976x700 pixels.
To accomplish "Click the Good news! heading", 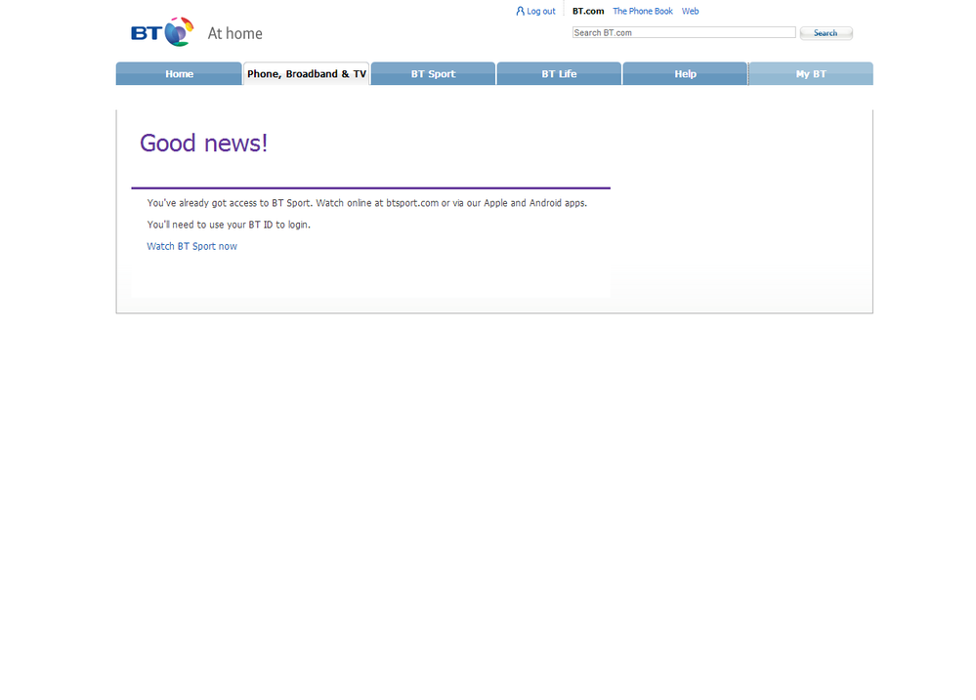I will coord(203,144).
